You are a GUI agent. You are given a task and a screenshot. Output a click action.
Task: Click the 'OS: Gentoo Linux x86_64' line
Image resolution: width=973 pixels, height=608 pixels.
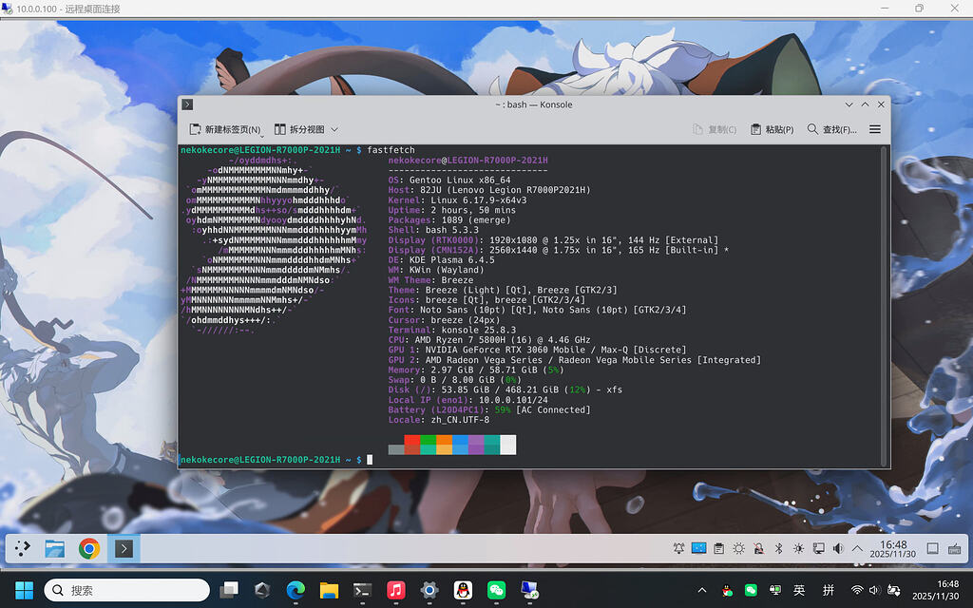[x=449, y=180]
